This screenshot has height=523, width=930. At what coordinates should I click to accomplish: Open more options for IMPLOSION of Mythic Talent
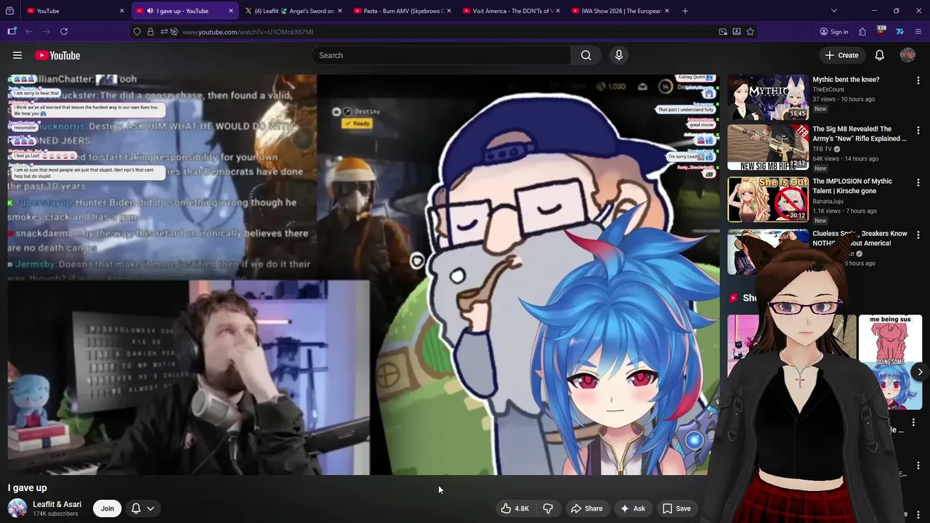tap(918, 183)
